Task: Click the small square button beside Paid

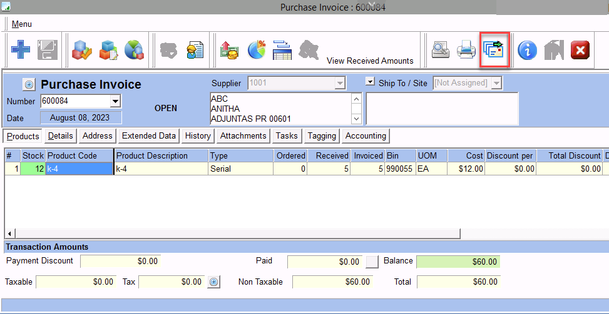Action: pos(372,262)
